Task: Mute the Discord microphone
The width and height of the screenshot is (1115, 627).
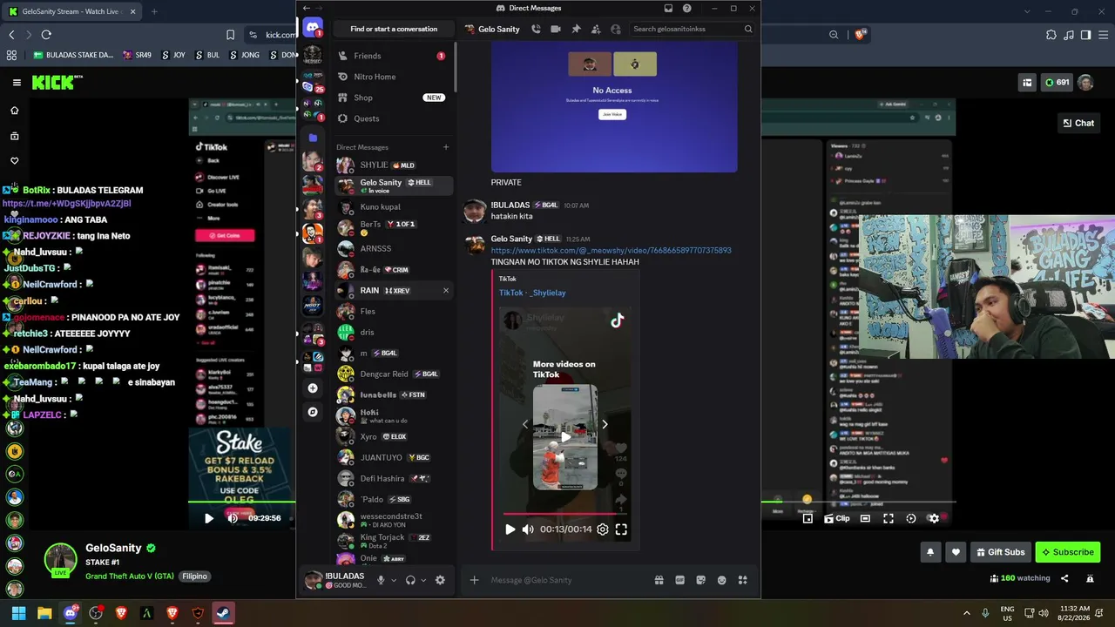Action: [x=381, y=580]
